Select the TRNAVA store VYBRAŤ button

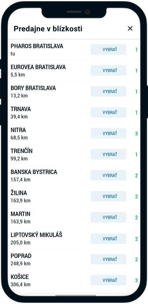tap(108, 112)
